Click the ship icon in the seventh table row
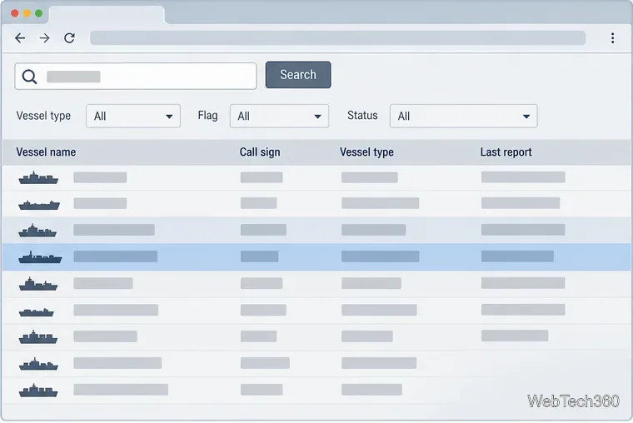The width and height of the screenshot is (633, 423). [x=38, y=337]
